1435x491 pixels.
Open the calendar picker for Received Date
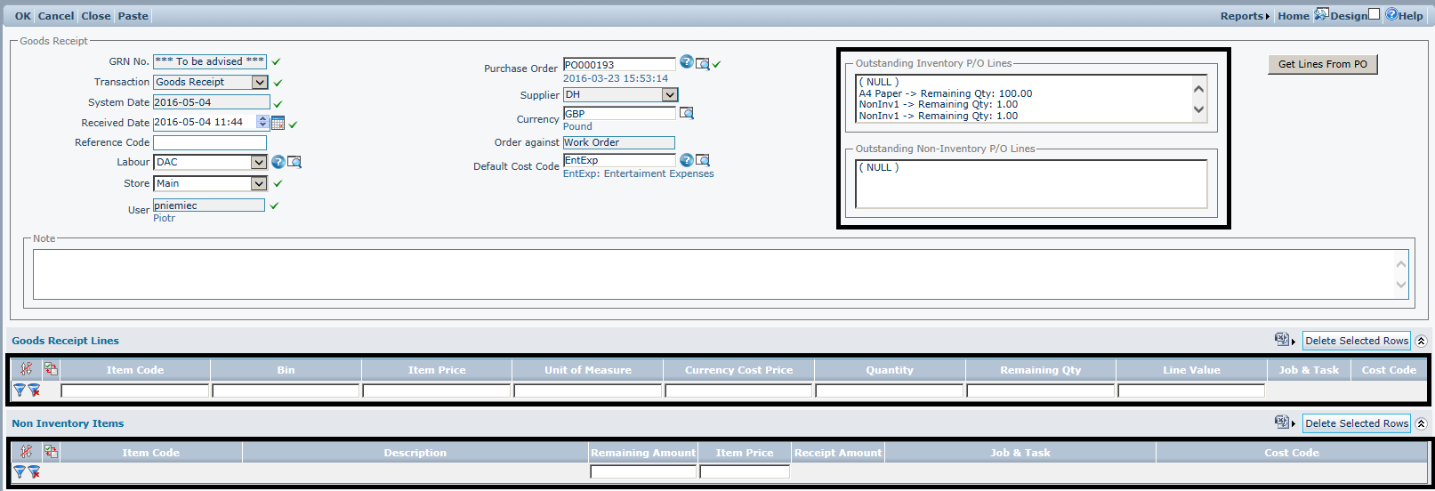(278, 123)
